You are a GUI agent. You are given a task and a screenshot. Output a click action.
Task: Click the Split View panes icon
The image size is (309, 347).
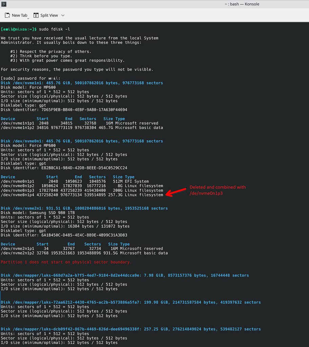(35, 15)
